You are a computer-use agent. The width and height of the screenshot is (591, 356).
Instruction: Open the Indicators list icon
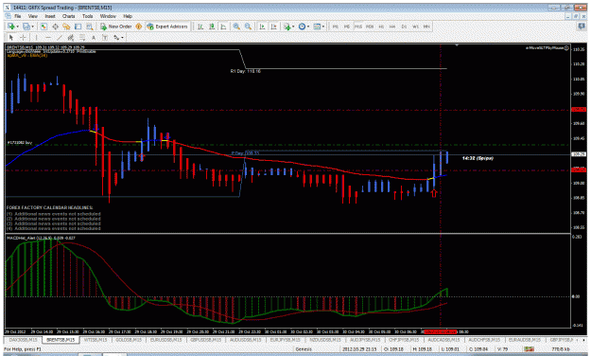tap(287, 27)
